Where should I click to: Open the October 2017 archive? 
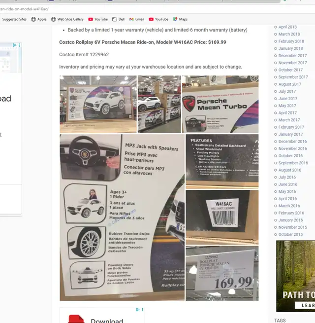pos(290,70)
